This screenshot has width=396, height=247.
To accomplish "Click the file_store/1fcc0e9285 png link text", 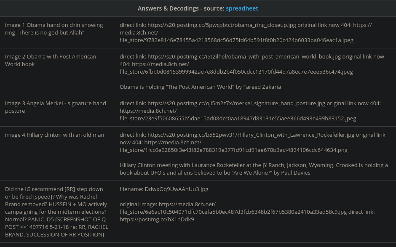I will click(233, 150).
